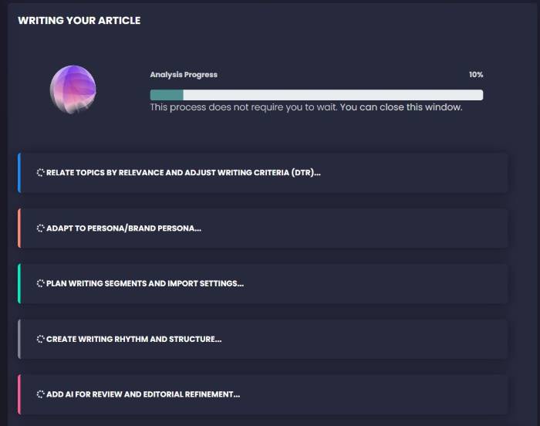Click the blue accent bar on Relate Topics card
Image resolution: width=540 pixels, height=426 pixels.
(x=19, y=172)
